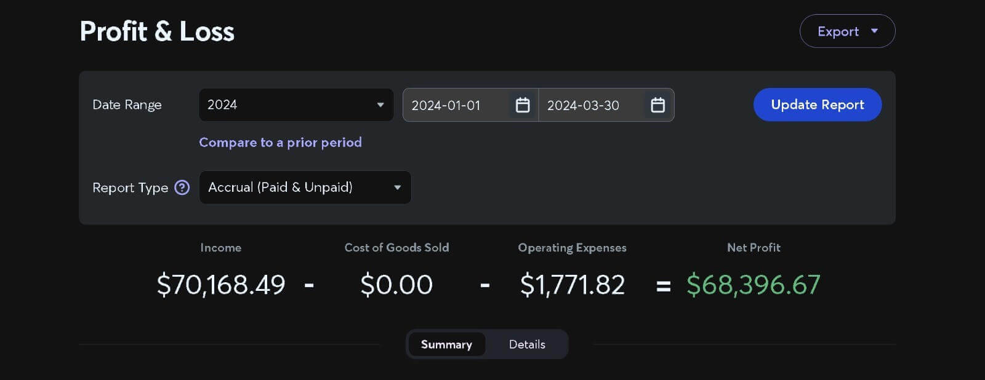Click the Cost of Goods Sold $0.00
Image resolution: width=985 pixels, height=380 pixels.
click(x=396, y=285)
